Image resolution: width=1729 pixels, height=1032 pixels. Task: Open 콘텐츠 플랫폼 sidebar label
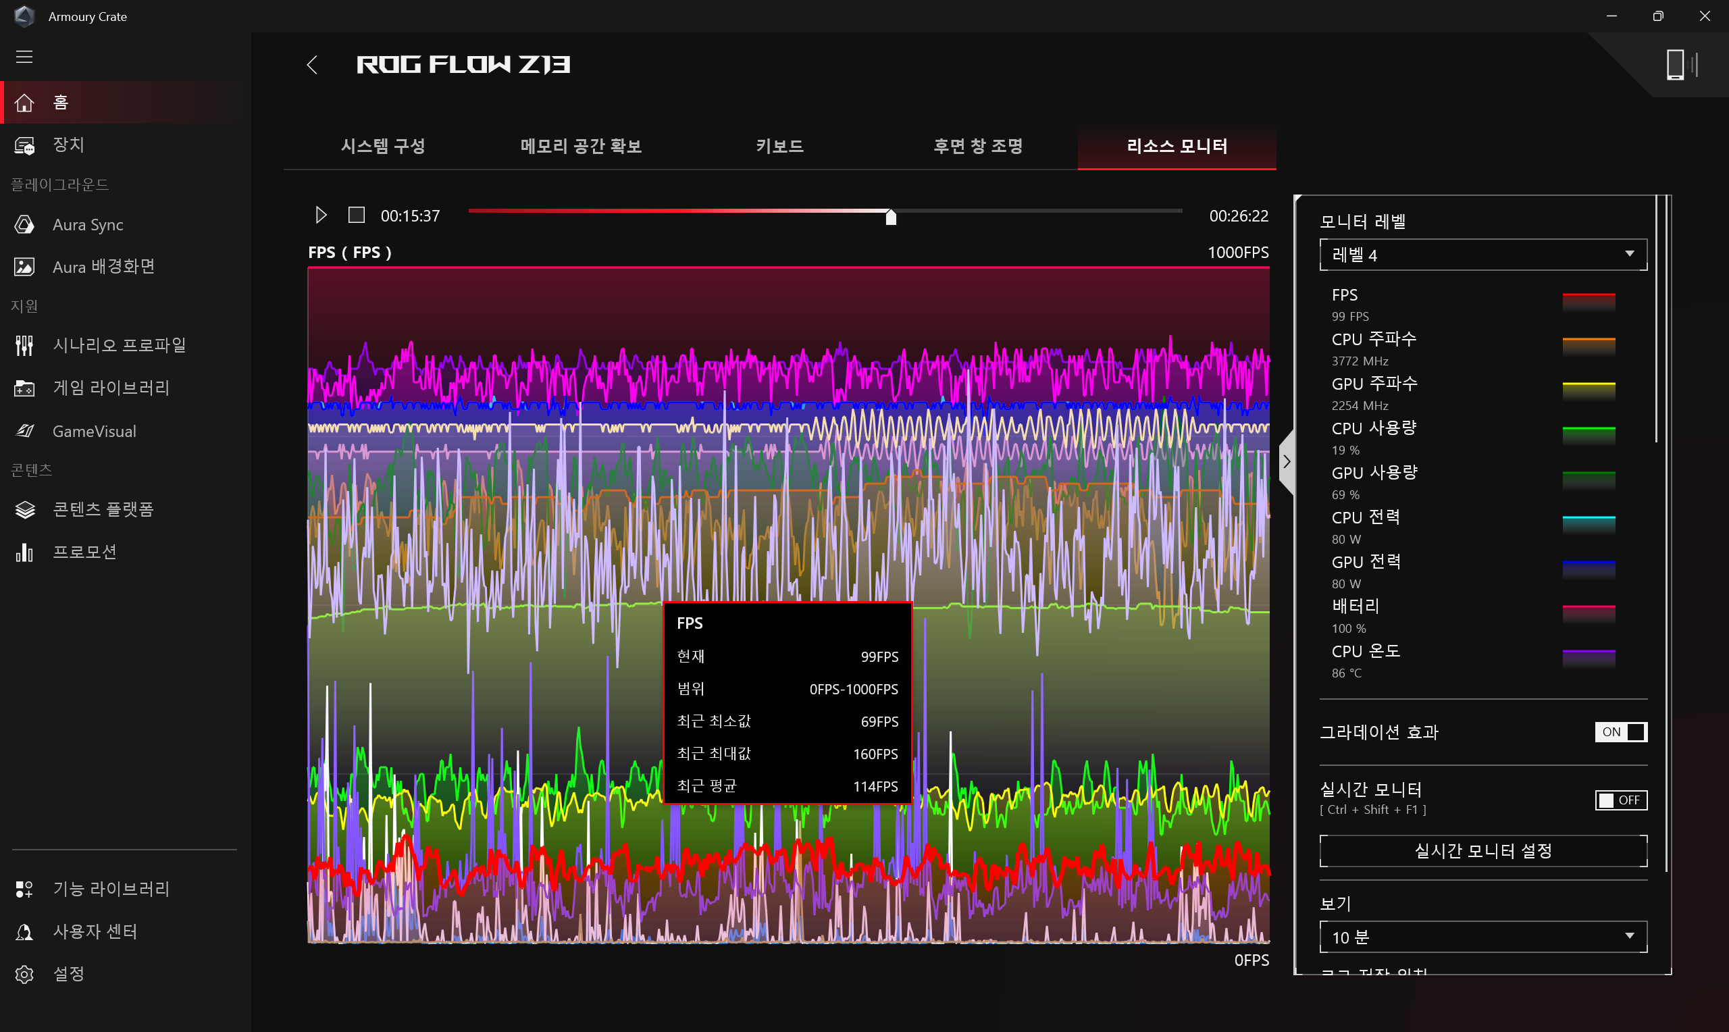pyautogui.click(x=103, y=510)
